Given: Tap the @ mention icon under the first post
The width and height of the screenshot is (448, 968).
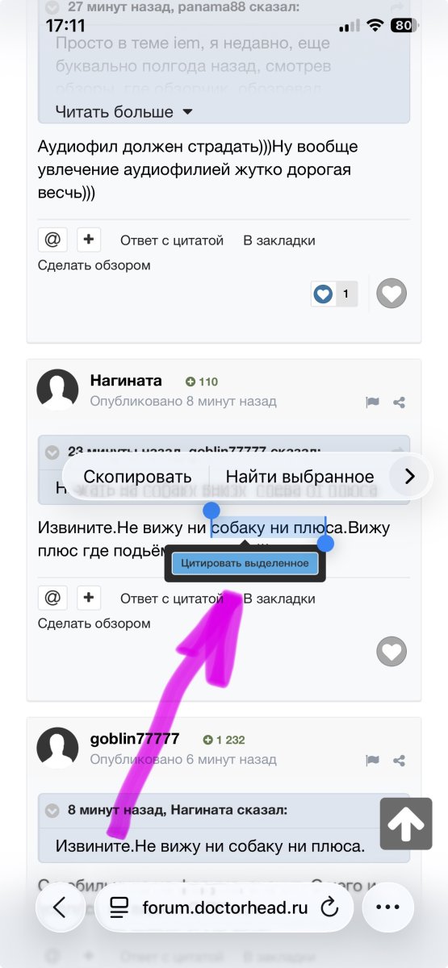Looking at the screenshot, I should [52, 240].
